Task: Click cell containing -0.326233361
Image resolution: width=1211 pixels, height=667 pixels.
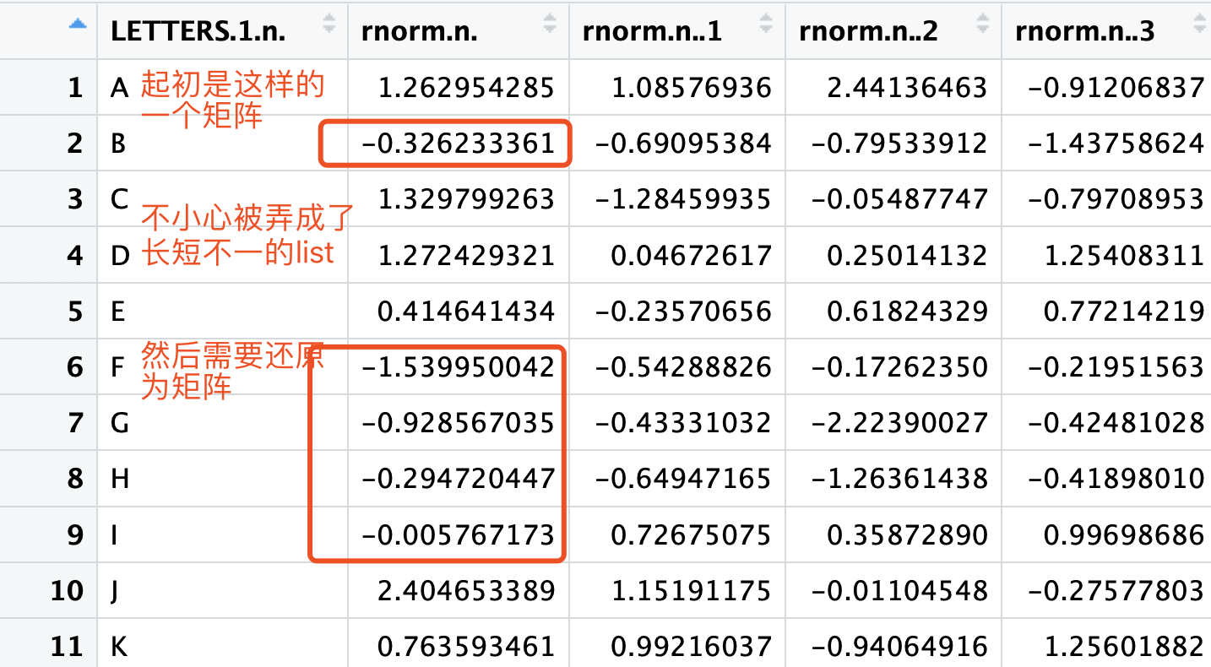Action: coord(458,144)
